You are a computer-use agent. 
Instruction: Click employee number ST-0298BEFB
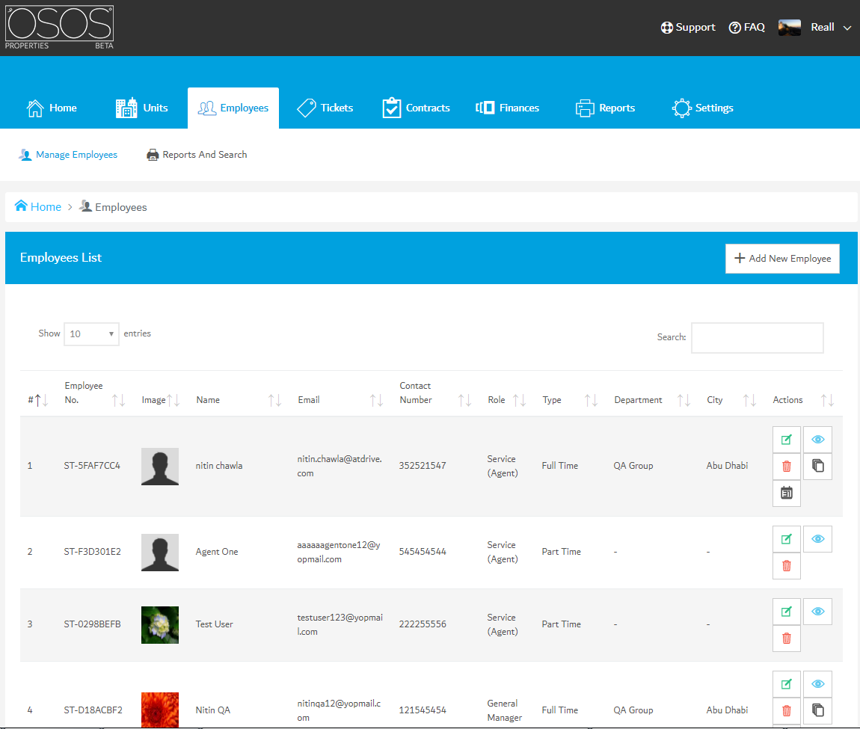click(92, 624)
